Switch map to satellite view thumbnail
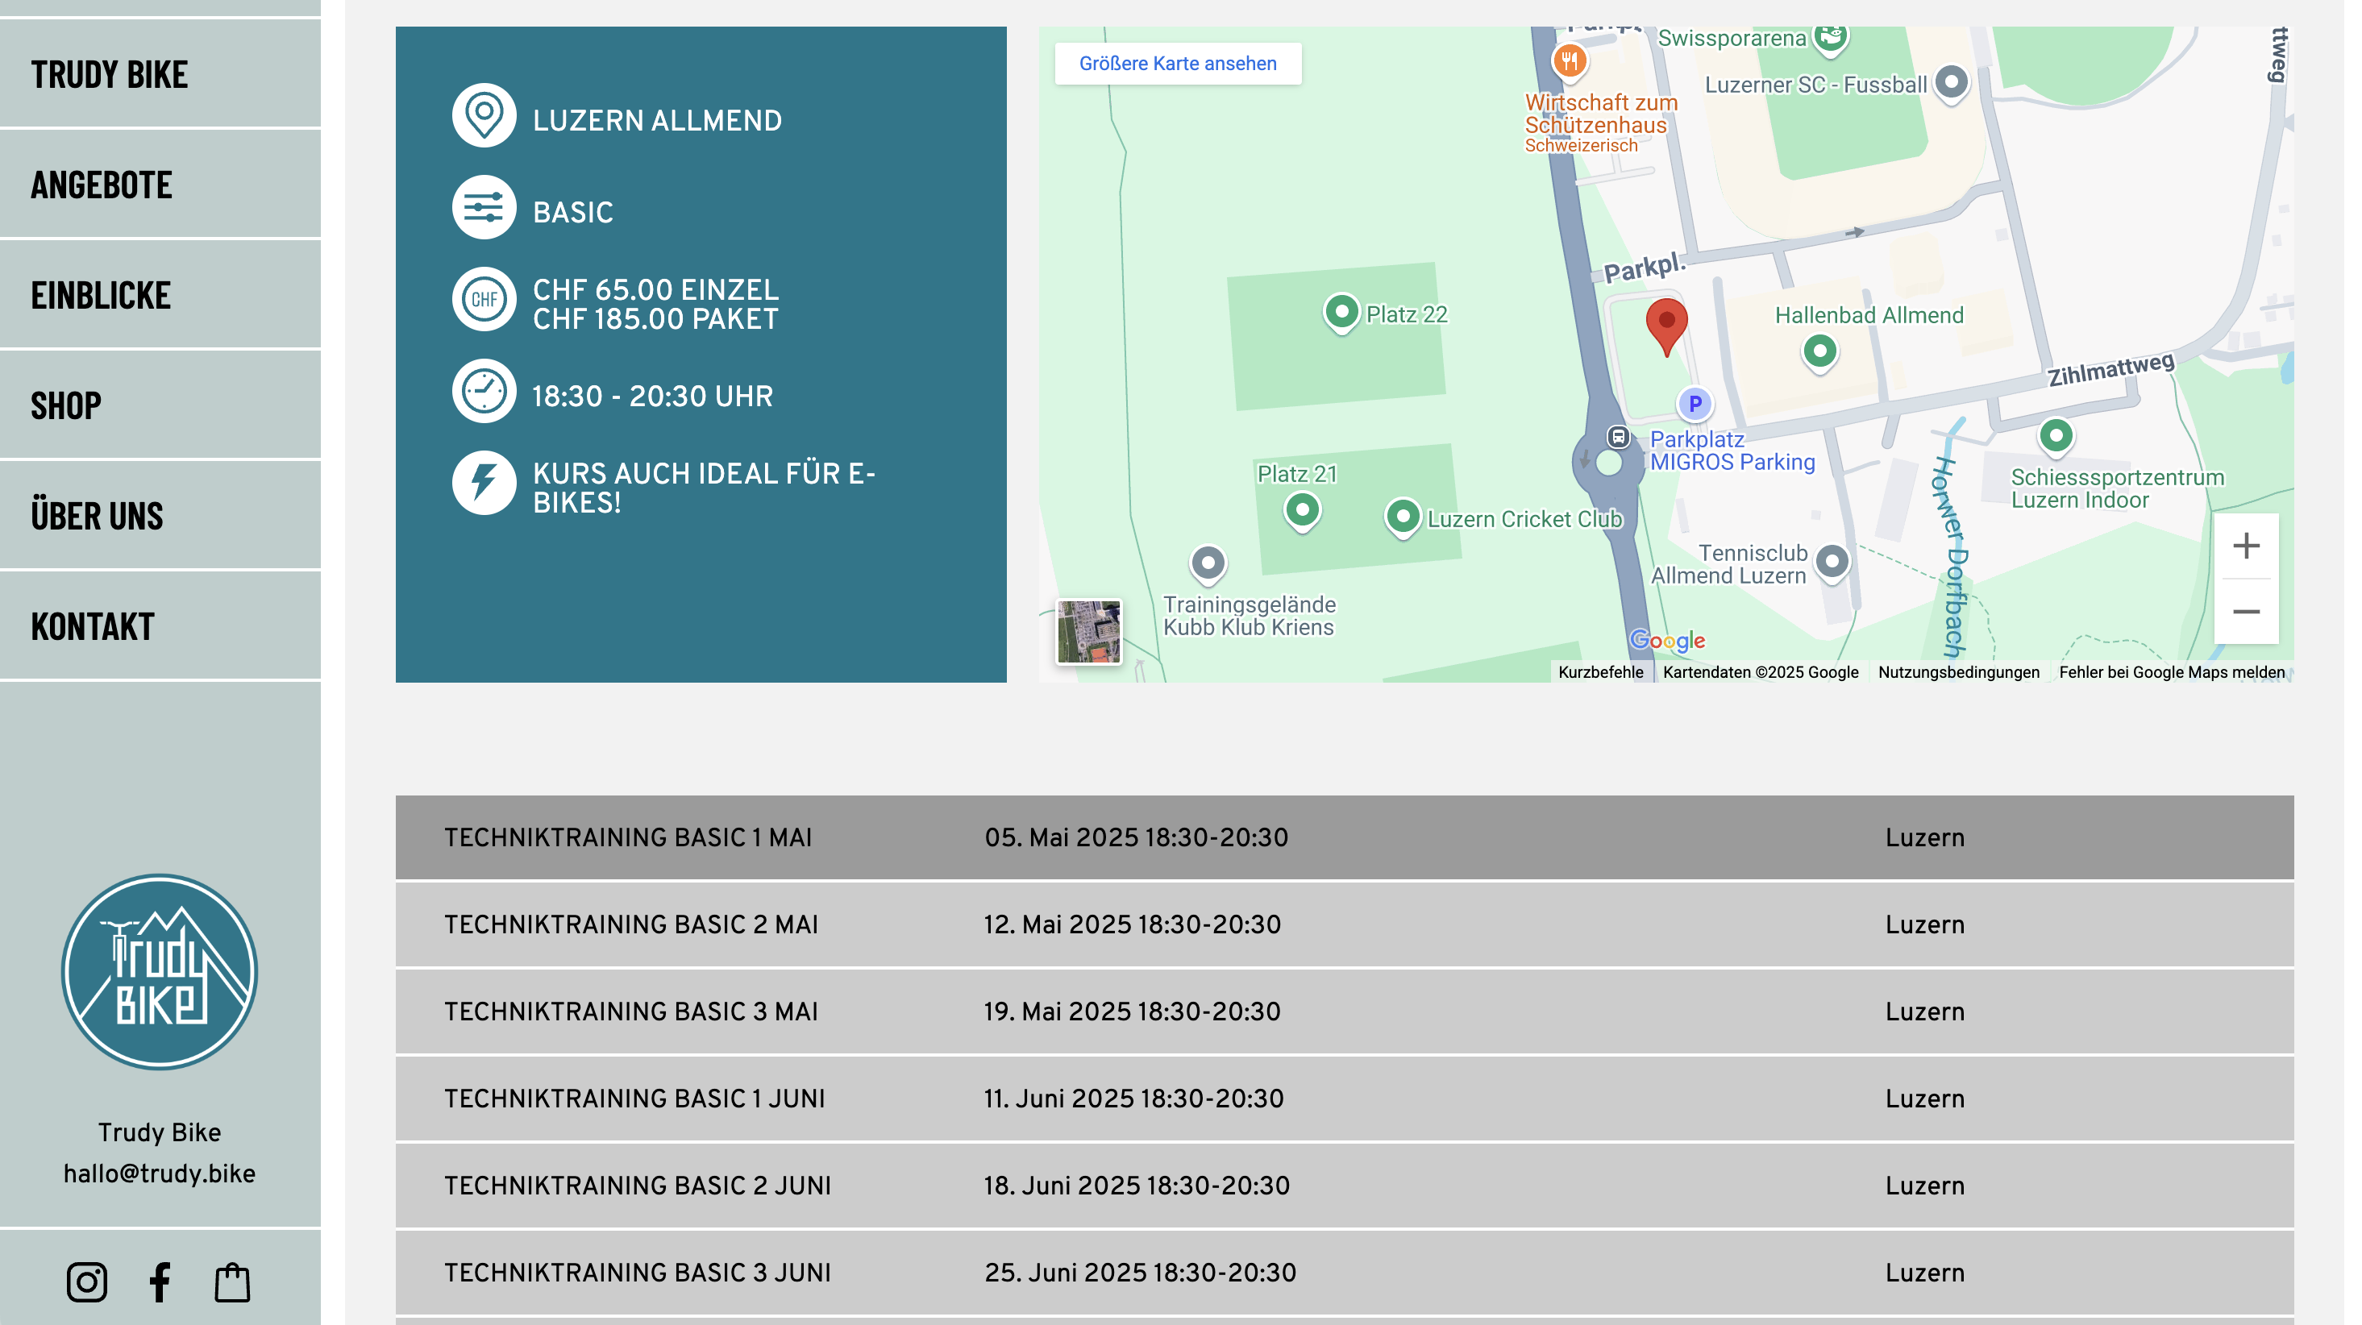Image resolution: width=2362 pixels, height=1325 pixels. coord(1088,632)
